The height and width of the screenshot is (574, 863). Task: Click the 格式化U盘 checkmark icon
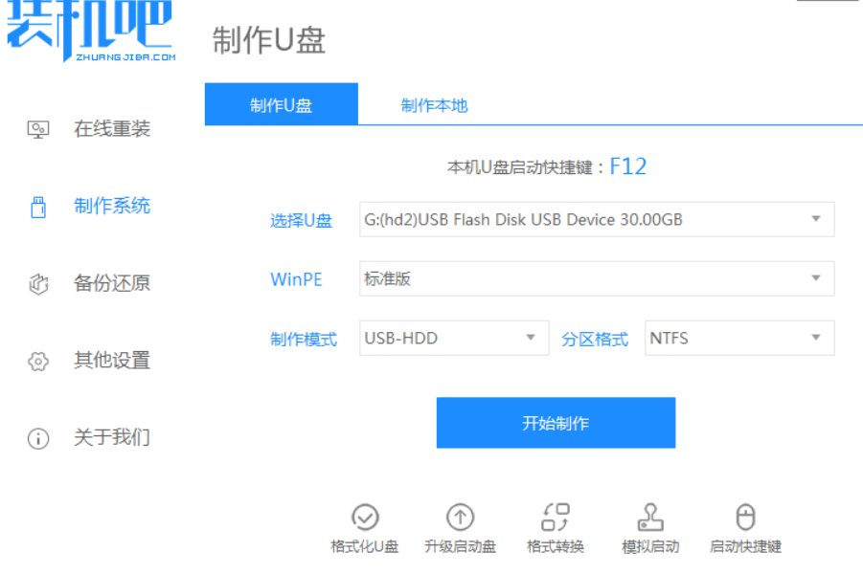[364, 518]
